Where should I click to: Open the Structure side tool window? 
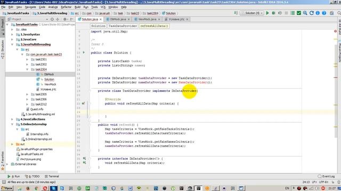point(3,49)
